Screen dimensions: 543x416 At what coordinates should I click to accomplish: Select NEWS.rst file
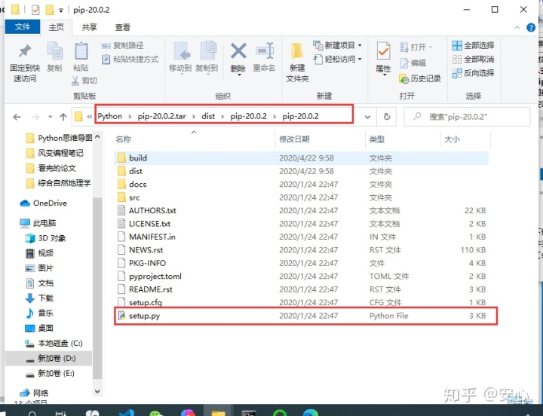click(301, 250)
